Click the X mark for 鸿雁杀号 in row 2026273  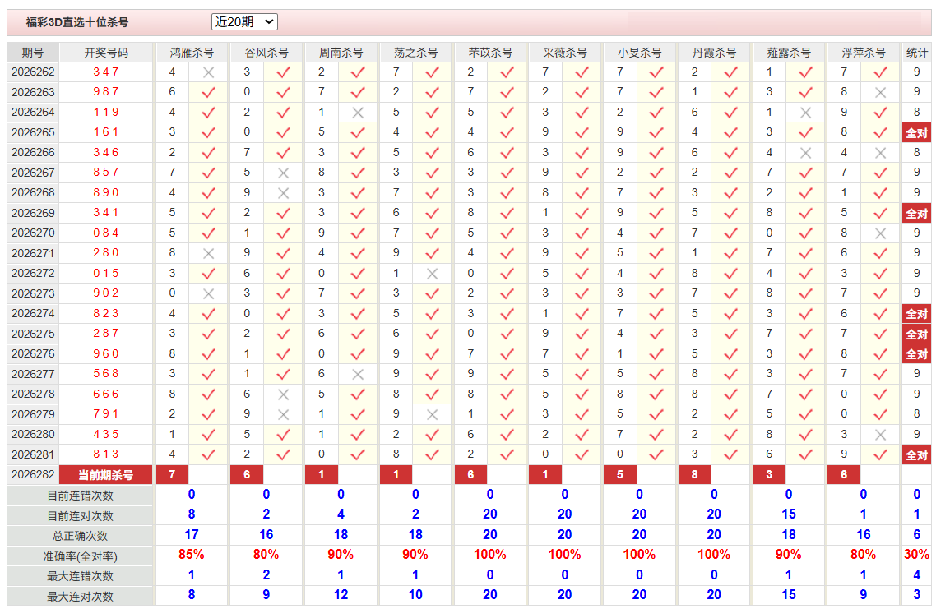click(208, 293)
